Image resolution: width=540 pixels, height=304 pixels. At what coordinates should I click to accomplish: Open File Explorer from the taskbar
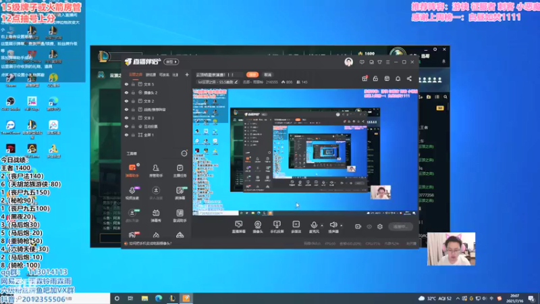point(144,298)
